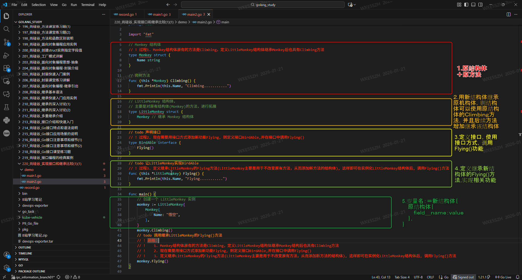Toggle the primary side bar visibility
522x280 pixels.
click(x=466, y=5)
